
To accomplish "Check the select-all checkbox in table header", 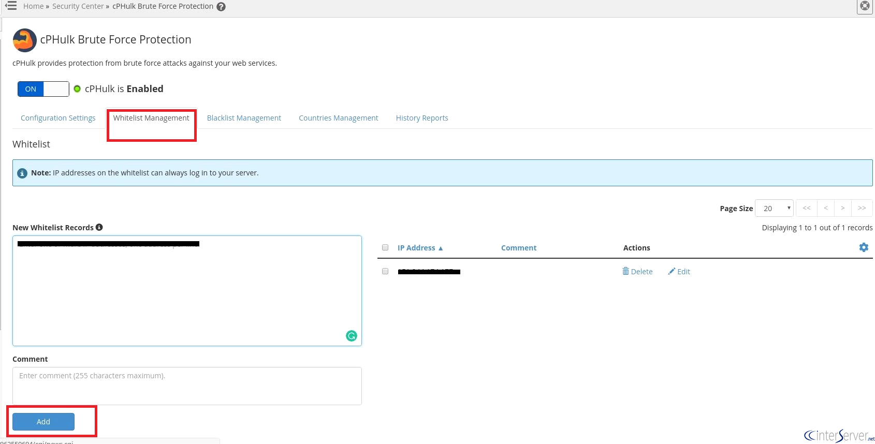I will 385,247.
